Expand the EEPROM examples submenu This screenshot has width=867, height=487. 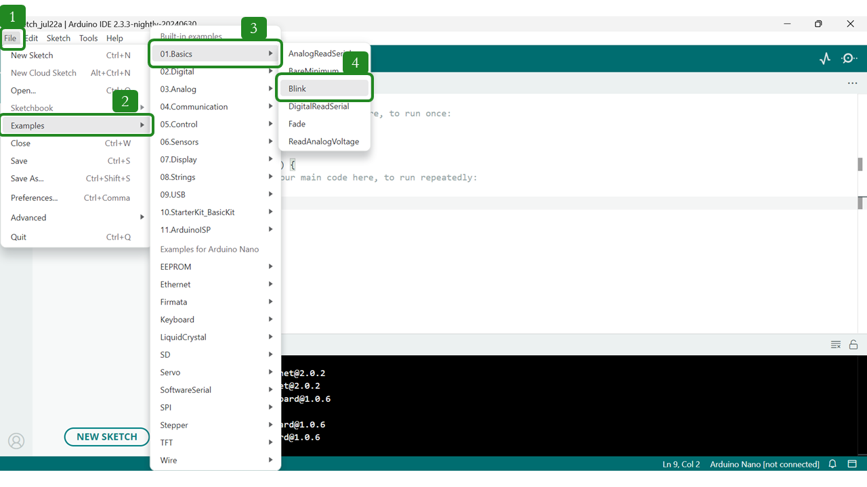click(215, 267)
